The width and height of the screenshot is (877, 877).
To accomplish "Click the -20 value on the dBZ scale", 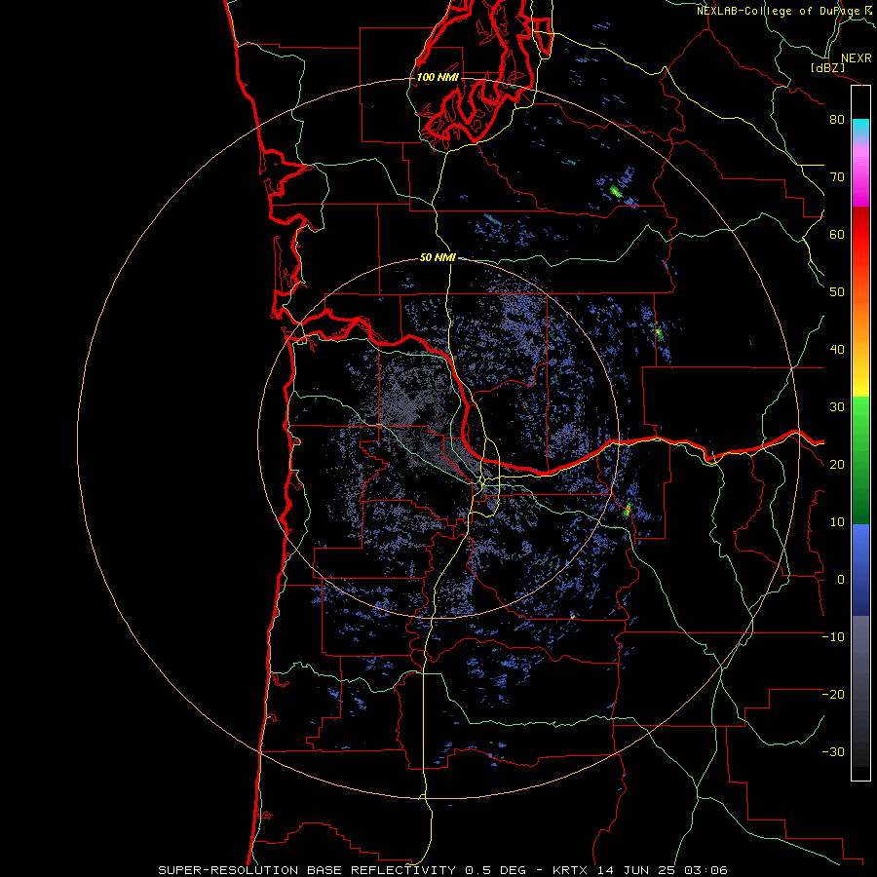I will pos(833,695).
